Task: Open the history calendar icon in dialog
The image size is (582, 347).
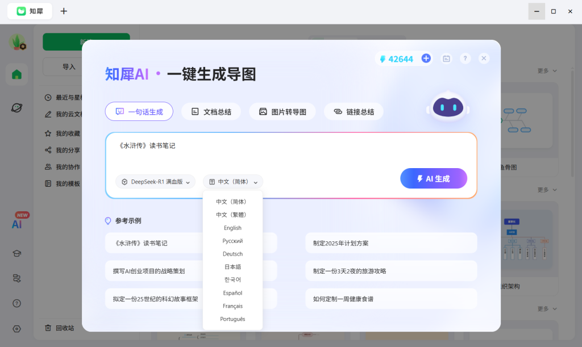Action: pos(447,58)
